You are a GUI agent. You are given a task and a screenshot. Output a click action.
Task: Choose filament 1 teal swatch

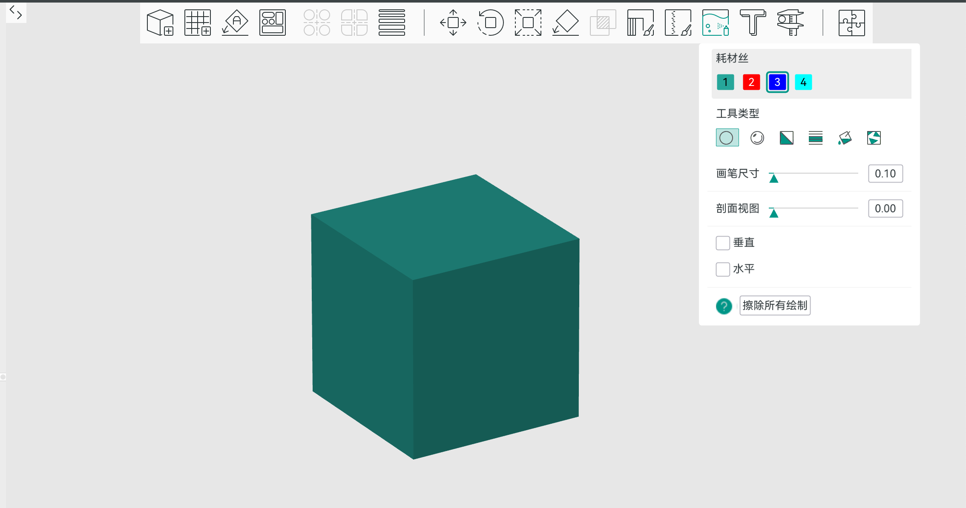tap(725, 82)
